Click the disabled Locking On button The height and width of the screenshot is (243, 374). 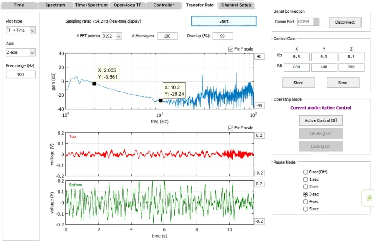(x=321, y=146)
